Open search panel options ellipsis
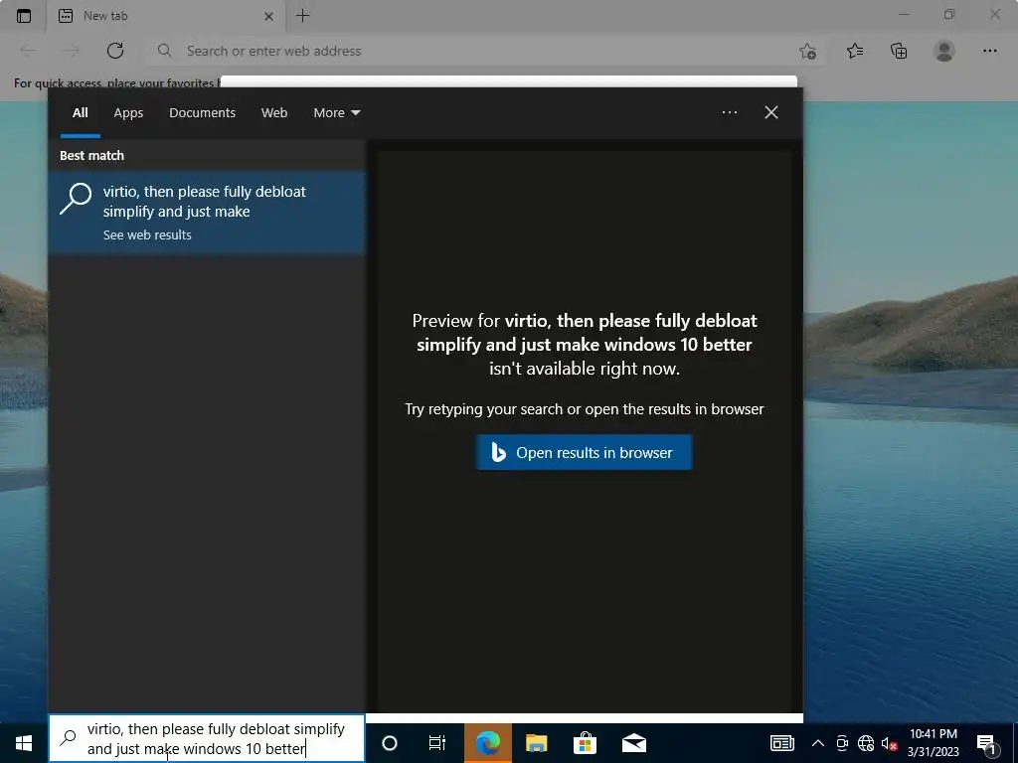 tap(730, 112)
